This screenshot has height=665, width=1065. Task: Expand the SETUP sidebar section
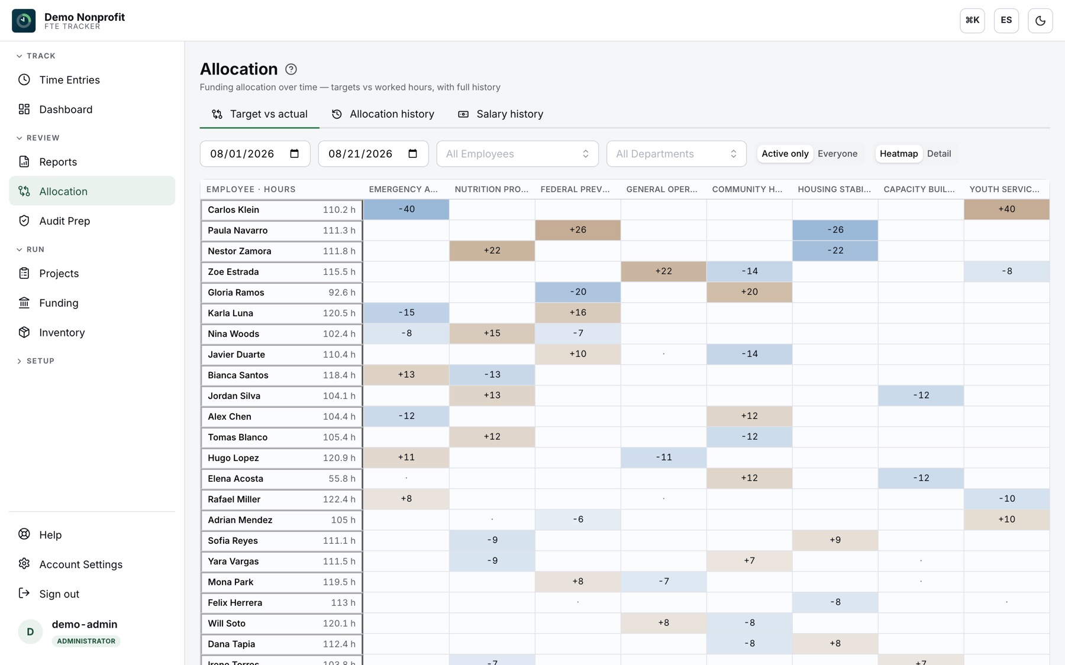click(35, 361)
